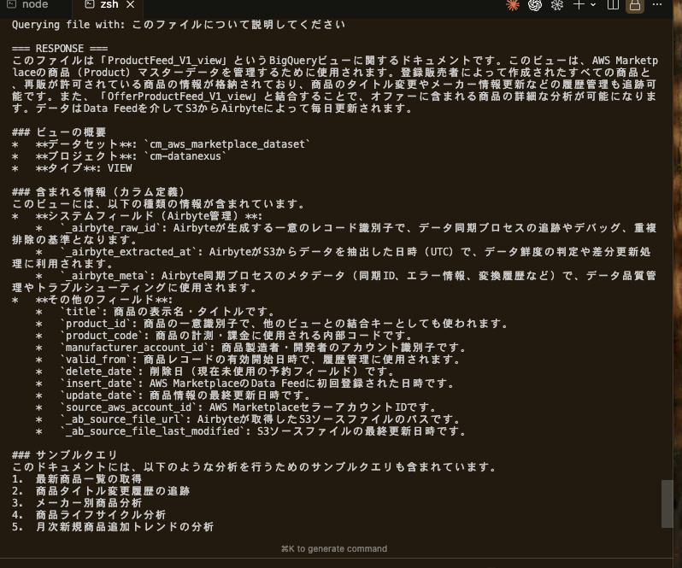Click the '### ビューの概要' heading
Image resolution: width=682 pixels, height=568 pixels.
(59, 132)
